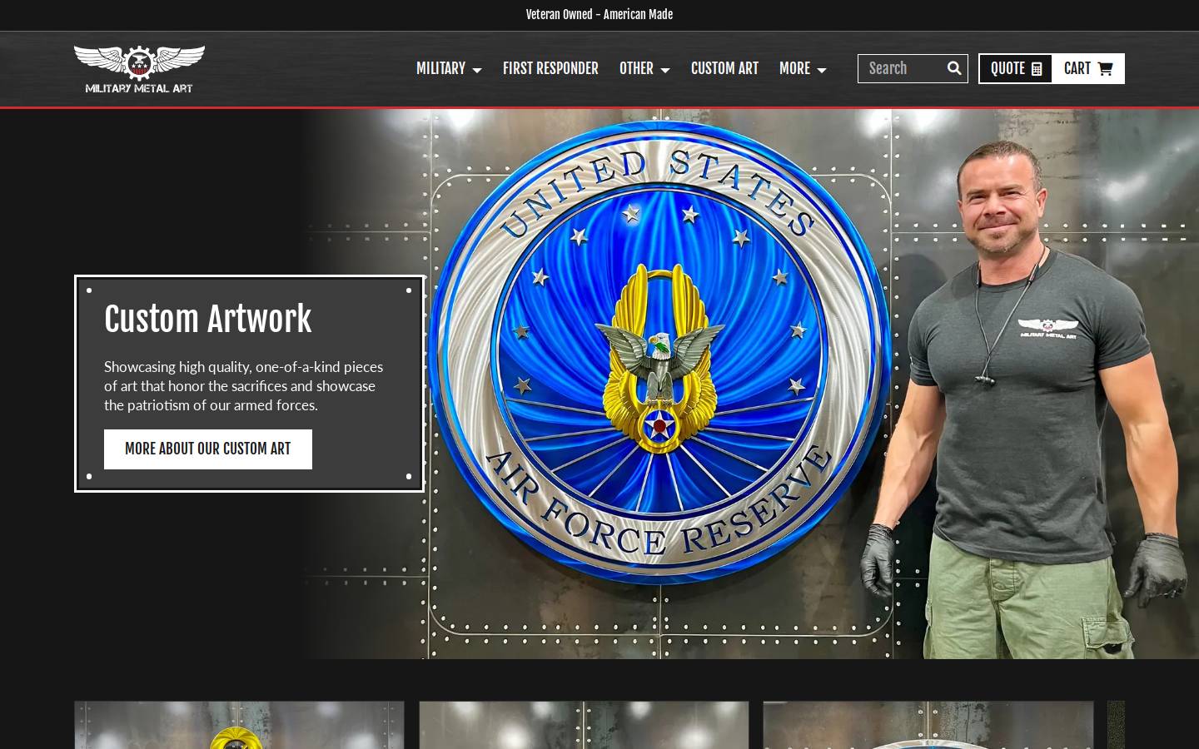Expand the Other dropdown arrow
This screenshot has width=1199, height=749.
click(665, 71)
